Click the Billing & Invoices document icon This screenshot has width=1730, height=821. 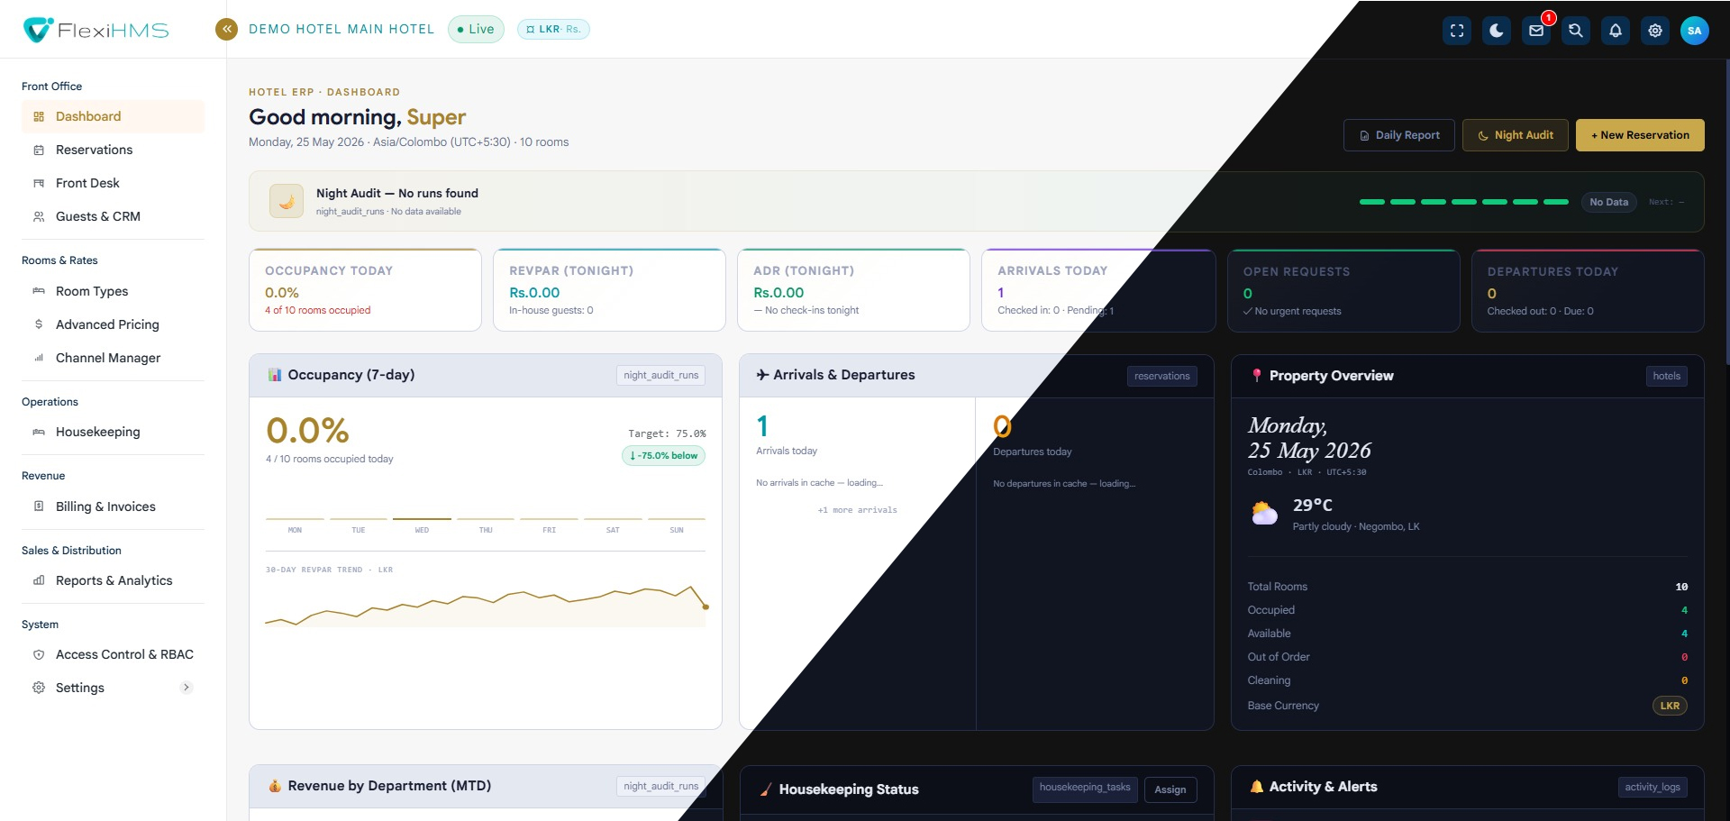[39, 506]
